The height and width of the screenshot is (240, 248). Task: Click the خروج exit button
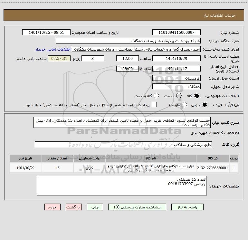pyautogui.click(x=52, y=207)
